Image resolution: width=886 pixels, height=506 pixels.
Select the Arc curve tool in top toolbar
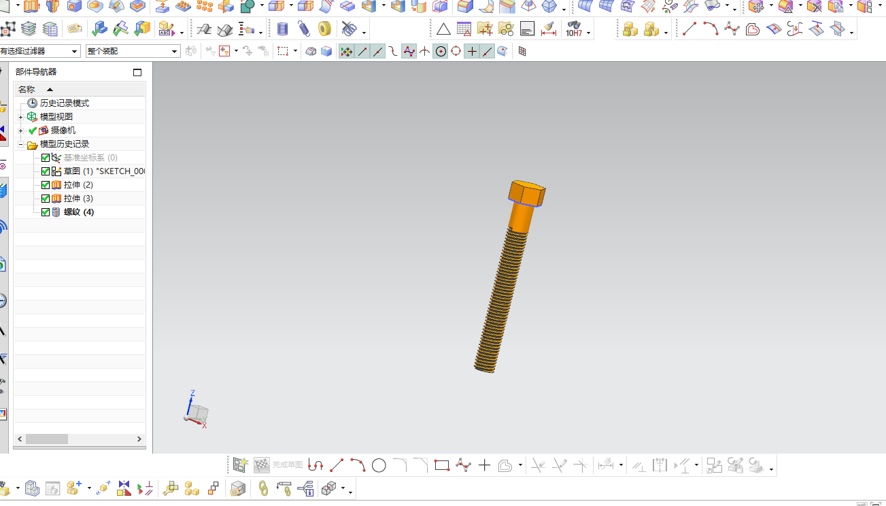pos(711,29)
